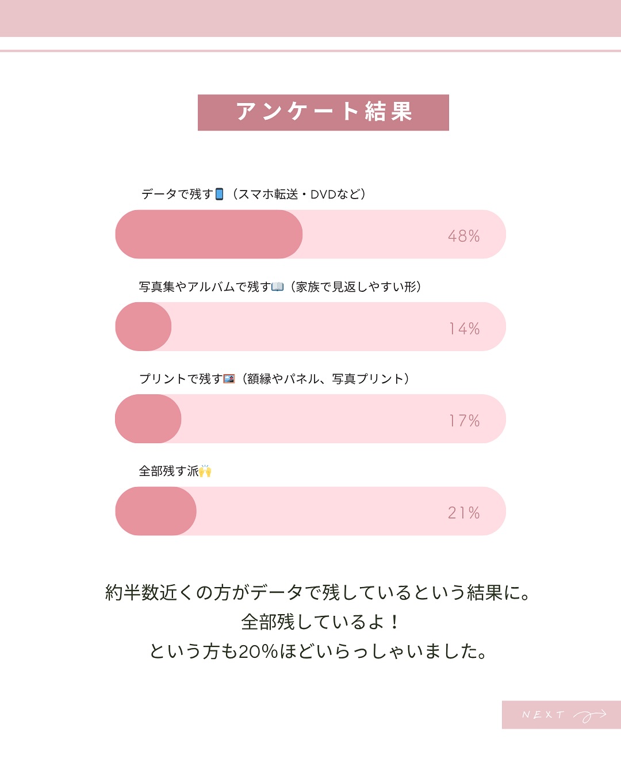Click the dark filled part of the 14% bar
Image resolution: width=621 pixels, height=777 pixels.
click(x=143, y=327)
